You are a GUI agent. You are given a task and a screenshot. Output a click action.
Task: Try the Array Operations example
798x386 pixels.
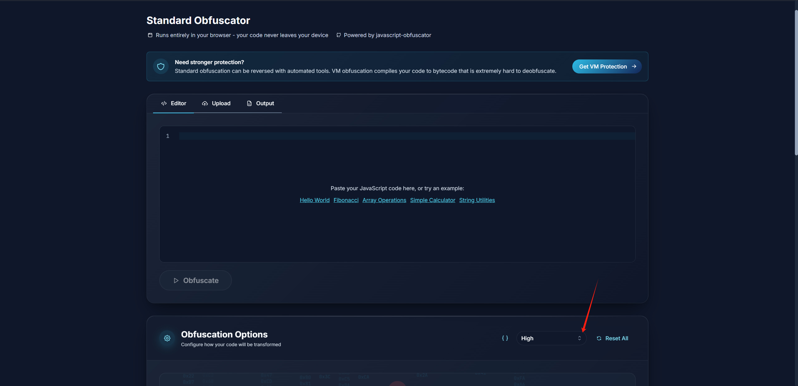[x=384, y=200]
